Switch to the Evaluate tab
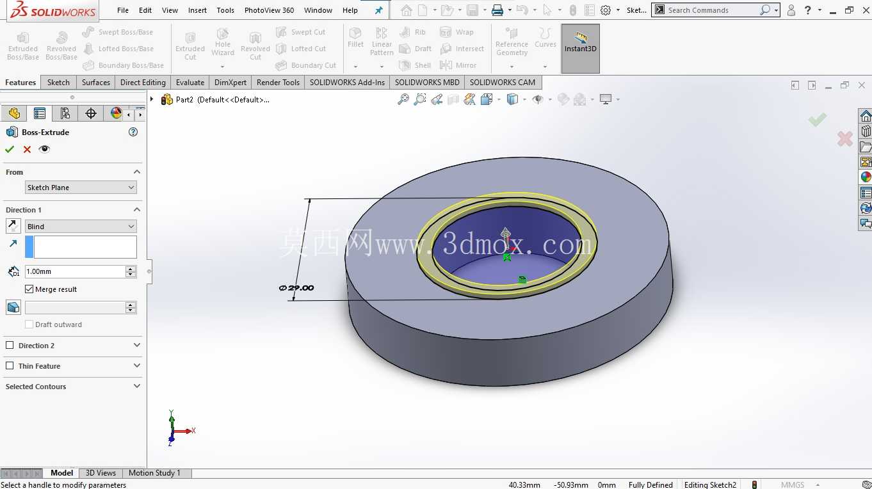Screen dimensions: 872x489 coord(190,83)
